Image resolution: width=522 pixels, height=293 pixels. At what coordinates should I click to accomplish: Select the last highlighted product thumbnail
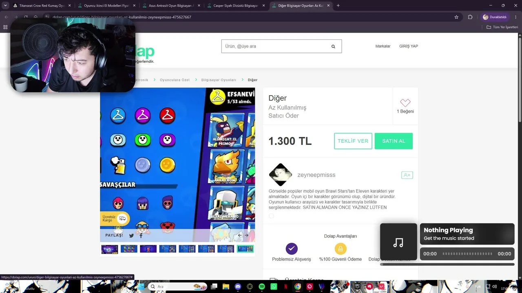245,249
